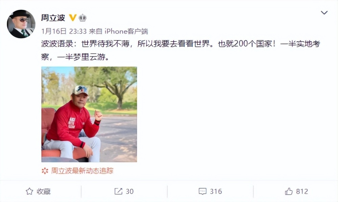Open the post options chevron menu
The width and height of the screenshot is (338, 202).
(324, 13)
